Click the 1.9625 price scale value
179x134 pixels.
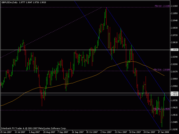click(174, 108)
